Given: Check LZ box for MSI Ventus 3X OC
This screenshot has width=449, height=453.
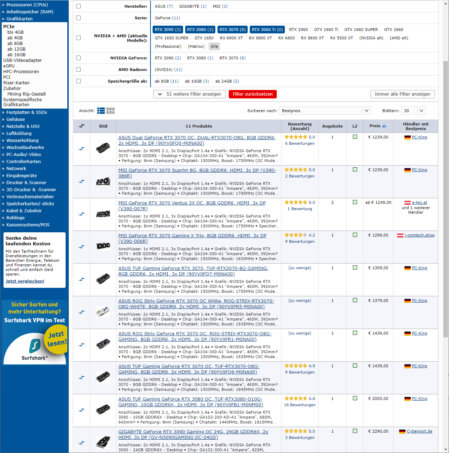Looking at the screenshot, I should click(x=355, y=202).
